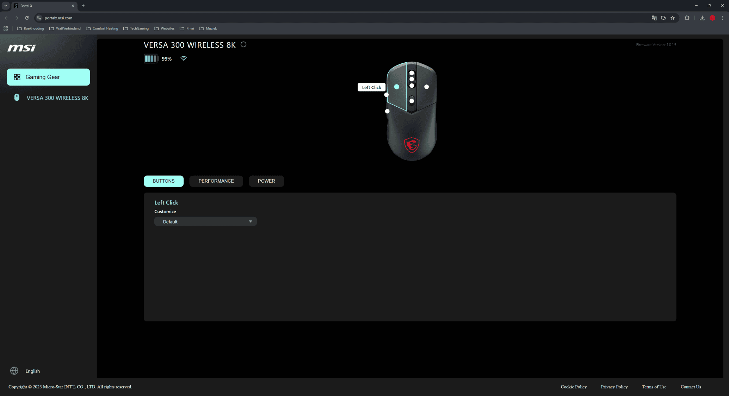Screen dimensions: 729x396
Task: Click the browser extensions puzzle icon
Action: click(687, 18)
